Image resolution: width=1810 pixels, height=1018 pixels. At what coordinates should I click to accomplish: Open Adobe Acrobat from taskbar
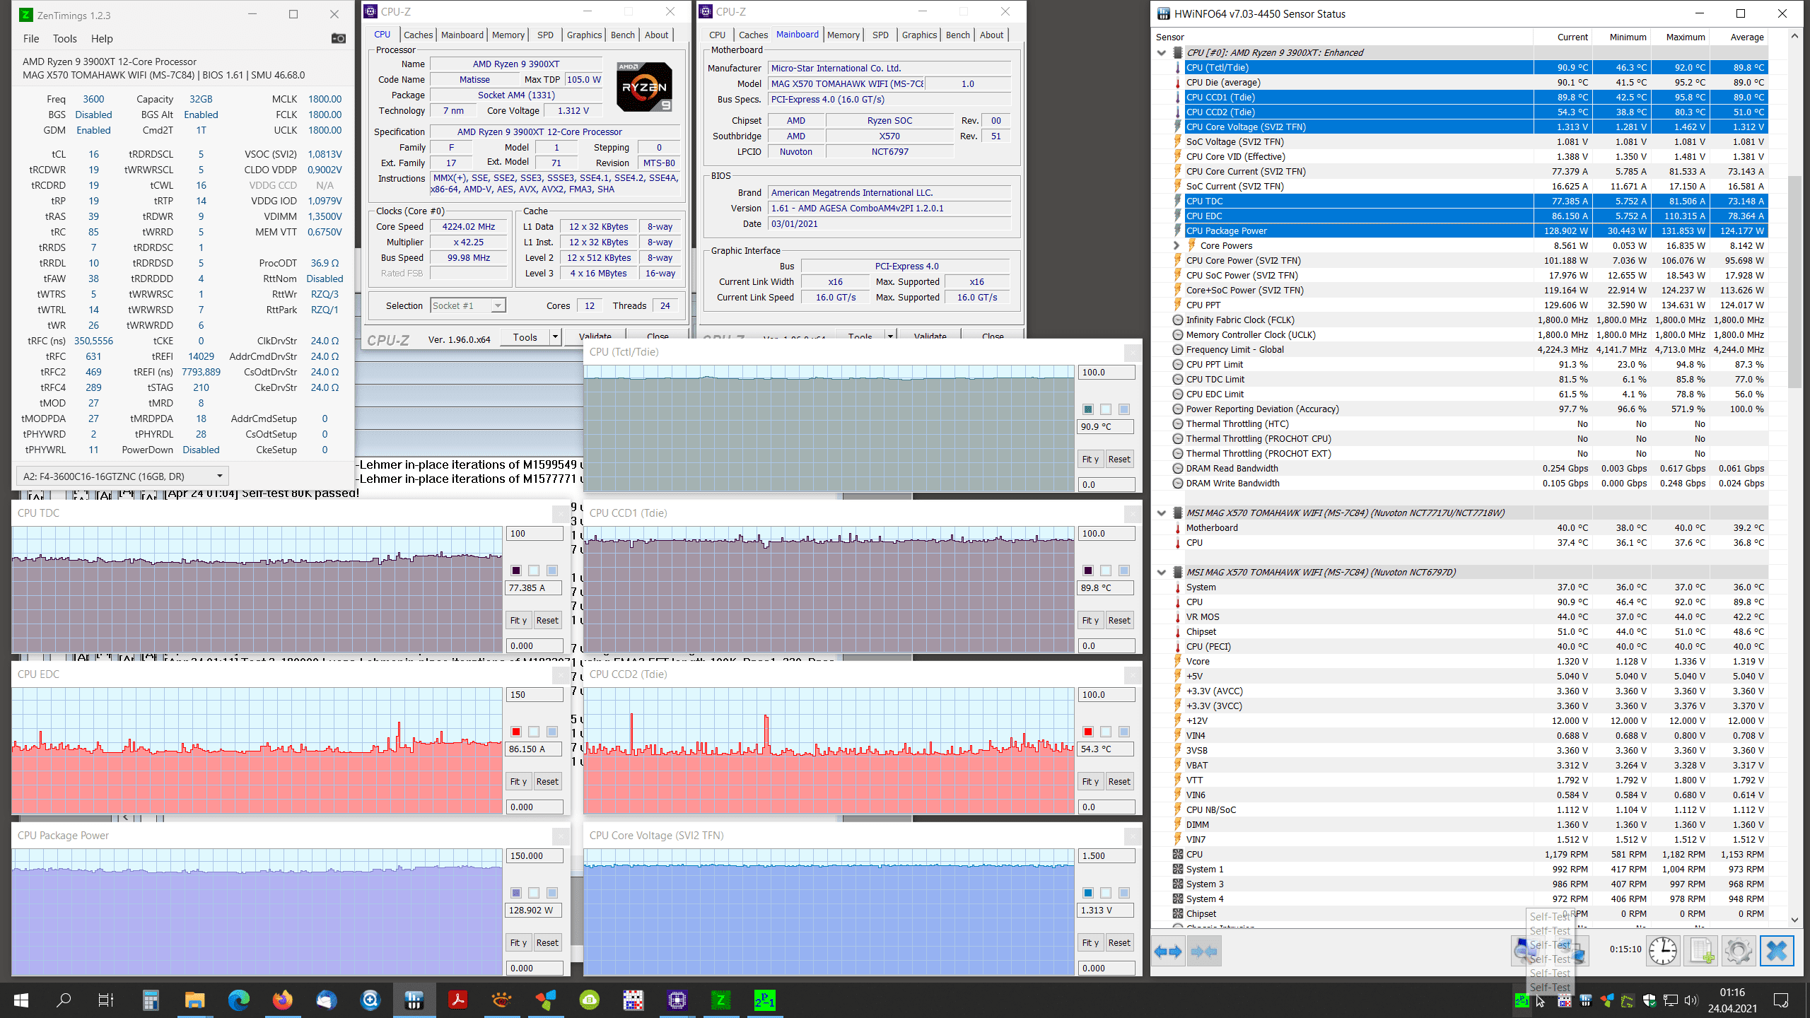pos(458,1000)
